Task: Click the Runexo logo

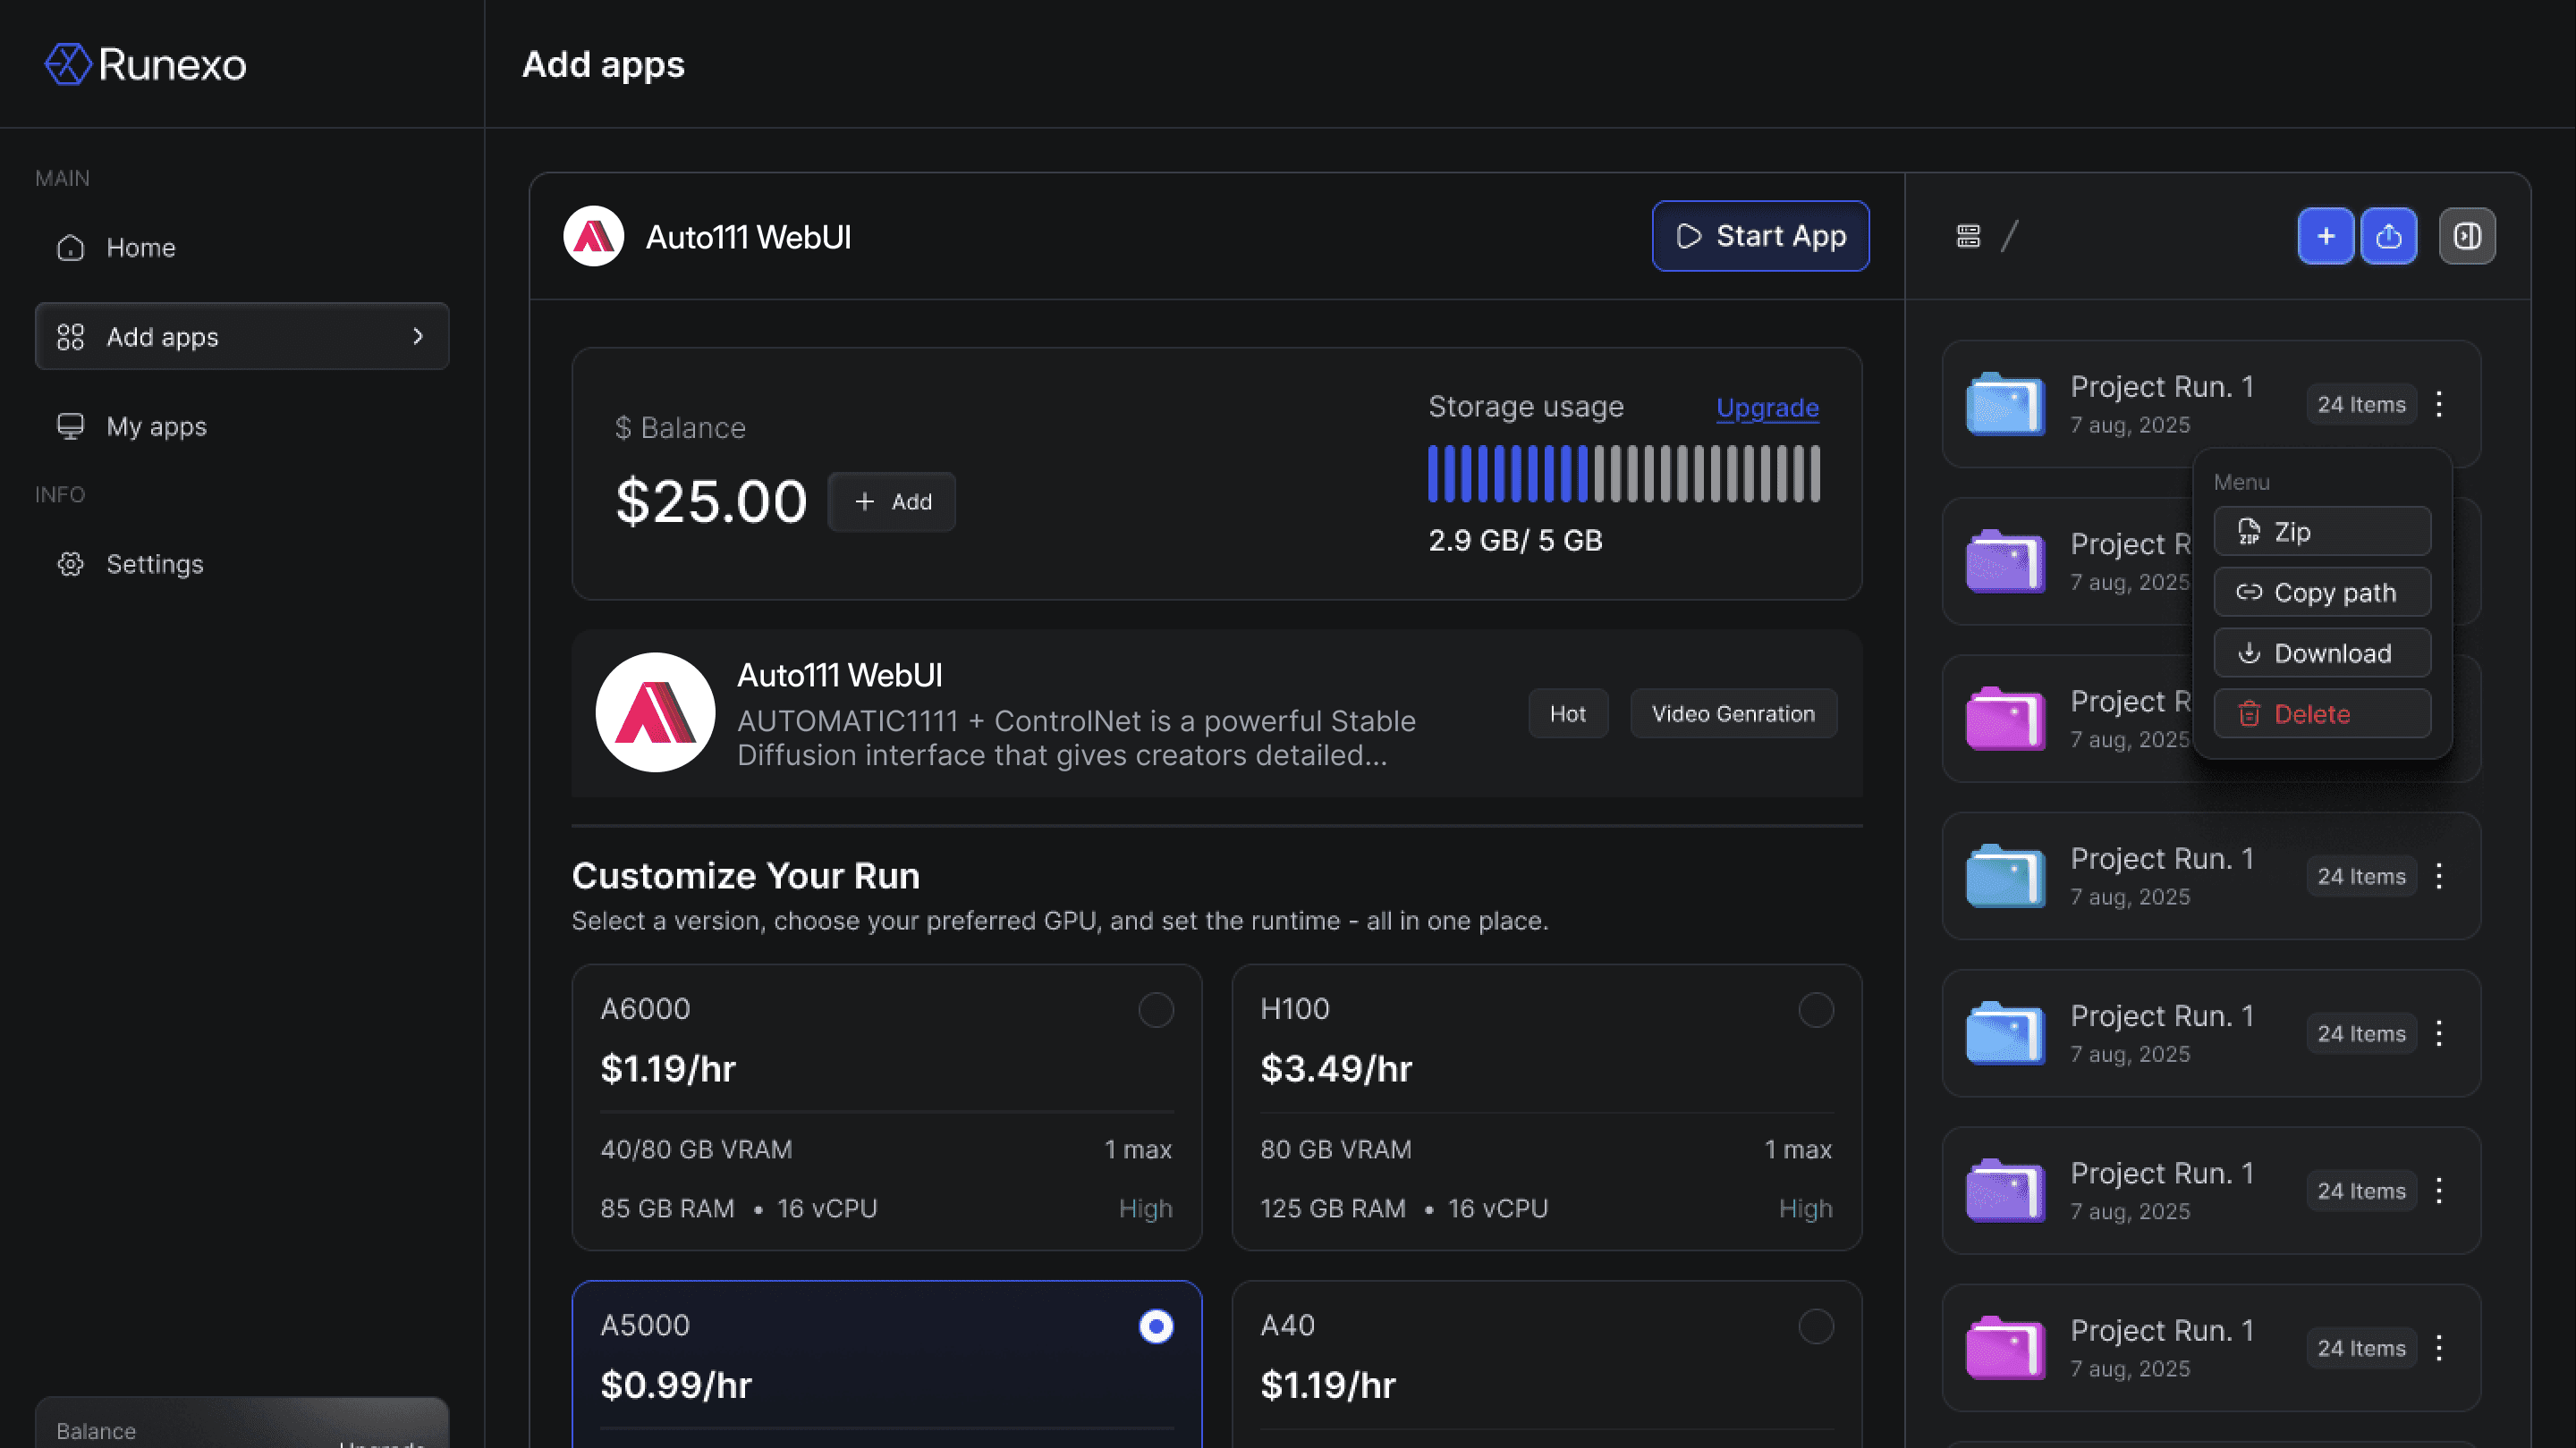Action: [146, 64]
